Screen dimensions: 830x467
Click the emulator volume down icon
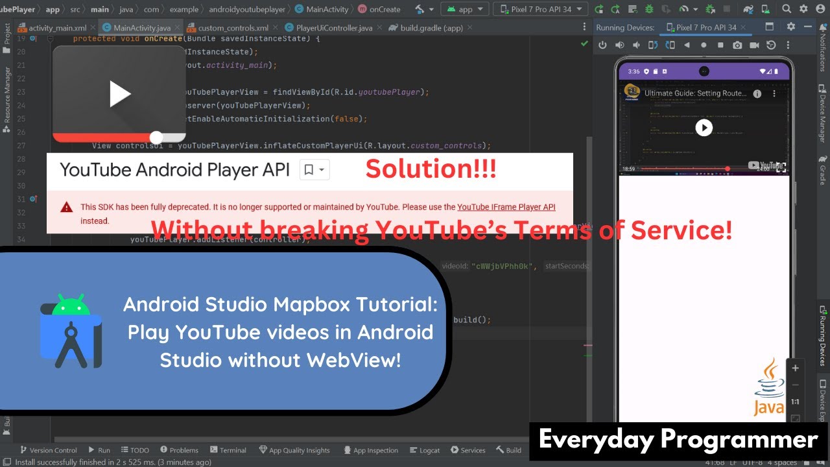click(636, 45)
